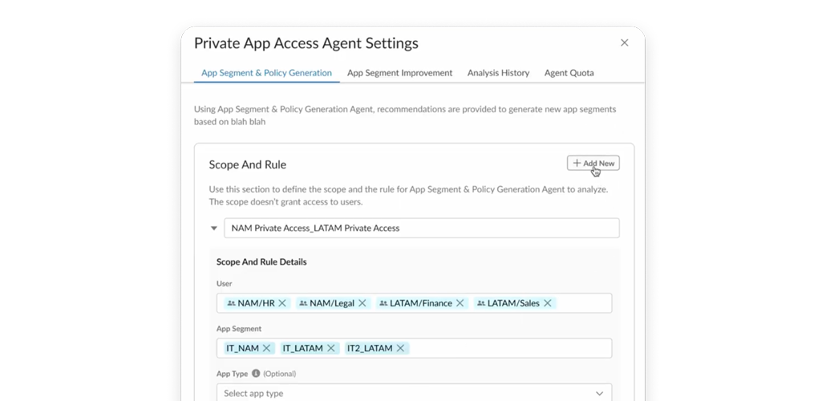Click the group icon on LATAM/Finance tag
826x401 pixels.
[383, 303]
